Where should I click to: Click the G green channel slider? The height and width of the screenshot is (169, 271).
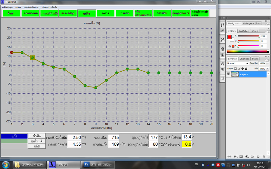tap(248, 41)
